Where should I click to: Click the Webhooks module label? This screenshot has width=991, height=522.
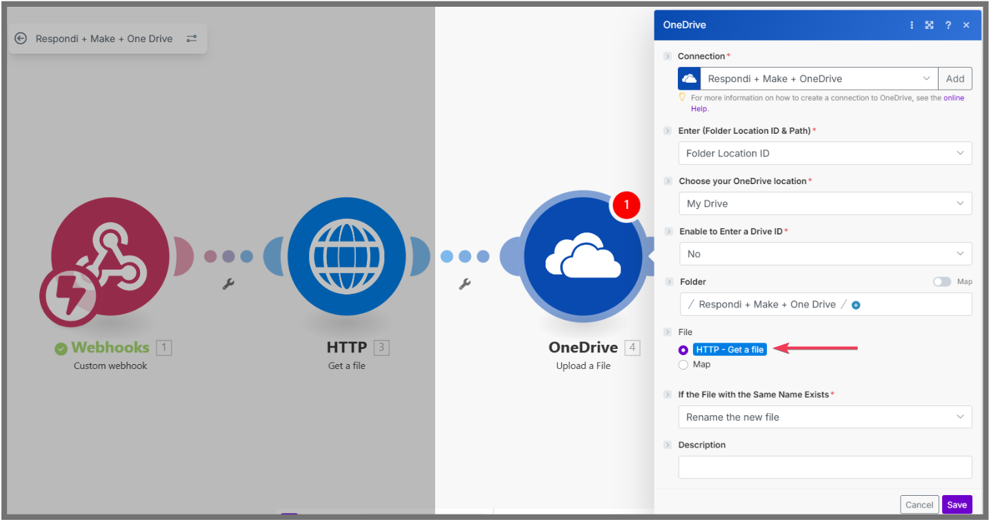point(110,348)
